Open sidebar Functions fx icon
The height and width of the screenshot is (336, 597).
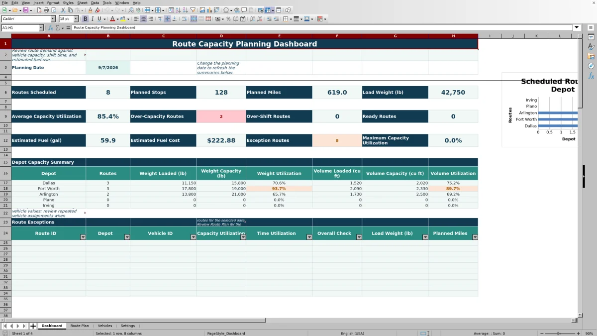(x=591, y=76)
